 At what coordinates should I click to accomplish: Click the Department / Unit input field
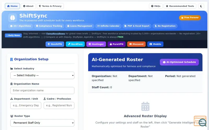pyautogui.click(x=26, y=106)
